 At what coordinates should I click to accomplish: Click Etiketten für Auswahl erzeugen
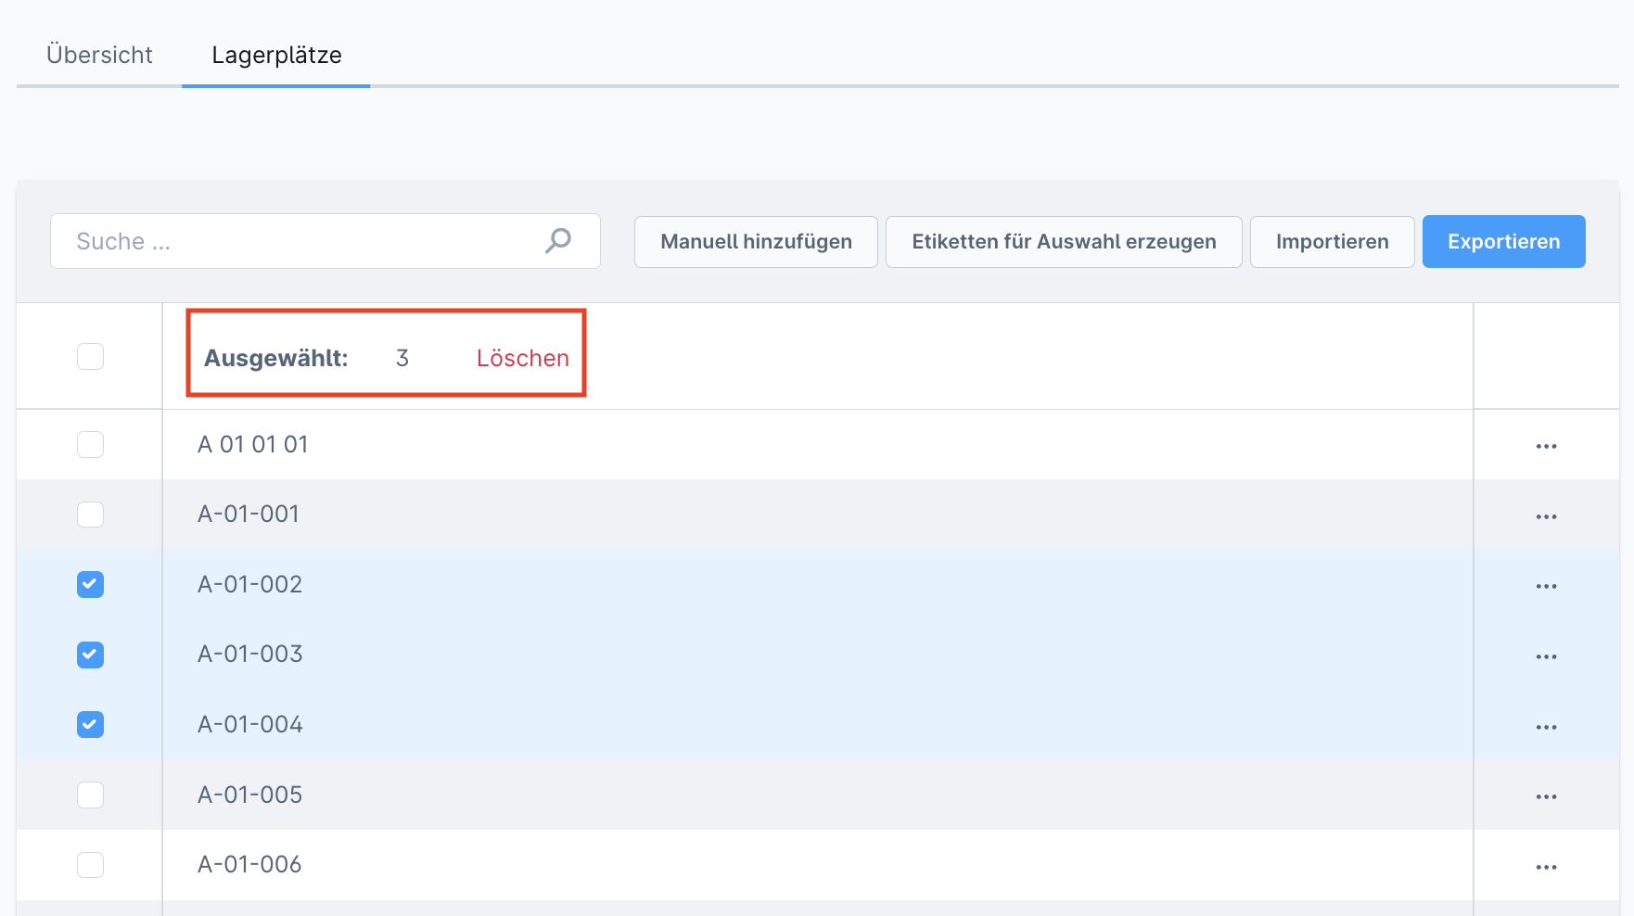point(1064,242)
